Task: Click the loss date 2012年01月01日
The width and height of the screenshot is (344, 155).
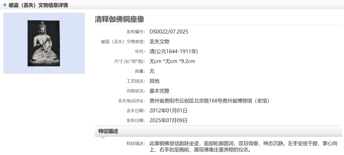Action: point(168,111)
